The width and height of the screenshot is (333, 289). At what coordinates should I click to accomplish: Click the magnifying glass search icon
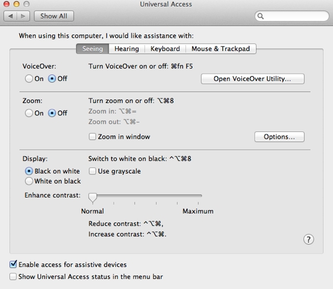260,16
